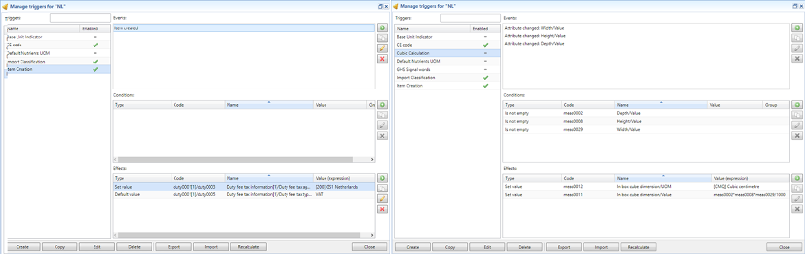The height and width of the screenshot is (254, 805).
Task: Delete condition X icon in right window
Action: click(797, 136)
